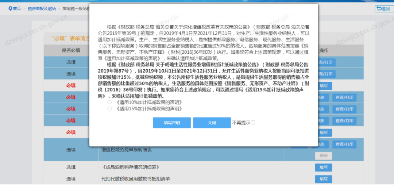
Task: Click the 是否必填 column header
Action: pos(71,50)
